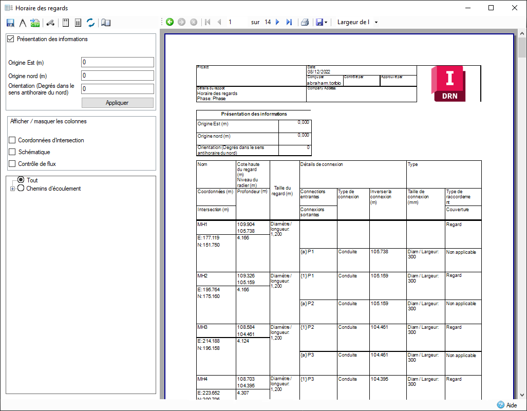Click the Appliquer button
Screen dimensions: 527x411
[x=117, y=103]
